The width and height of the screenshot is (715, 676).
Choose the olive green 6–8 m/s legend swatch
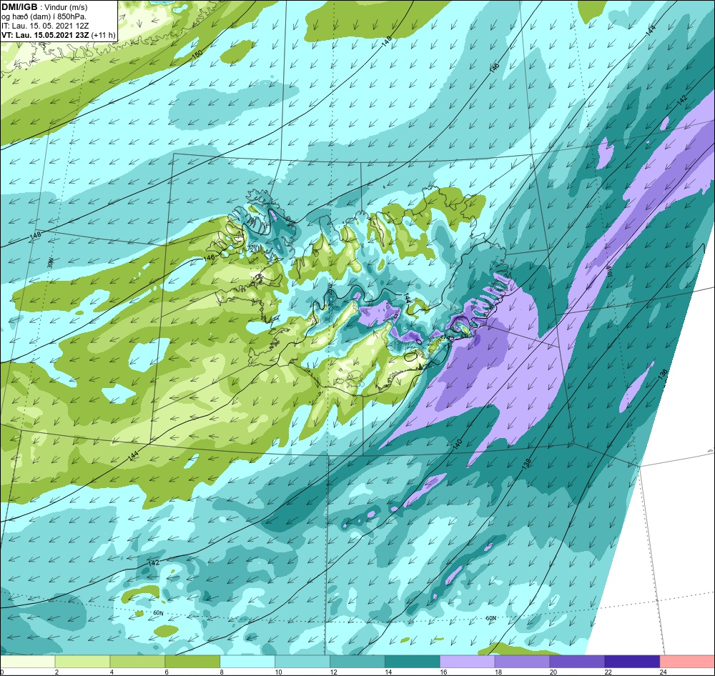[192, 662]
